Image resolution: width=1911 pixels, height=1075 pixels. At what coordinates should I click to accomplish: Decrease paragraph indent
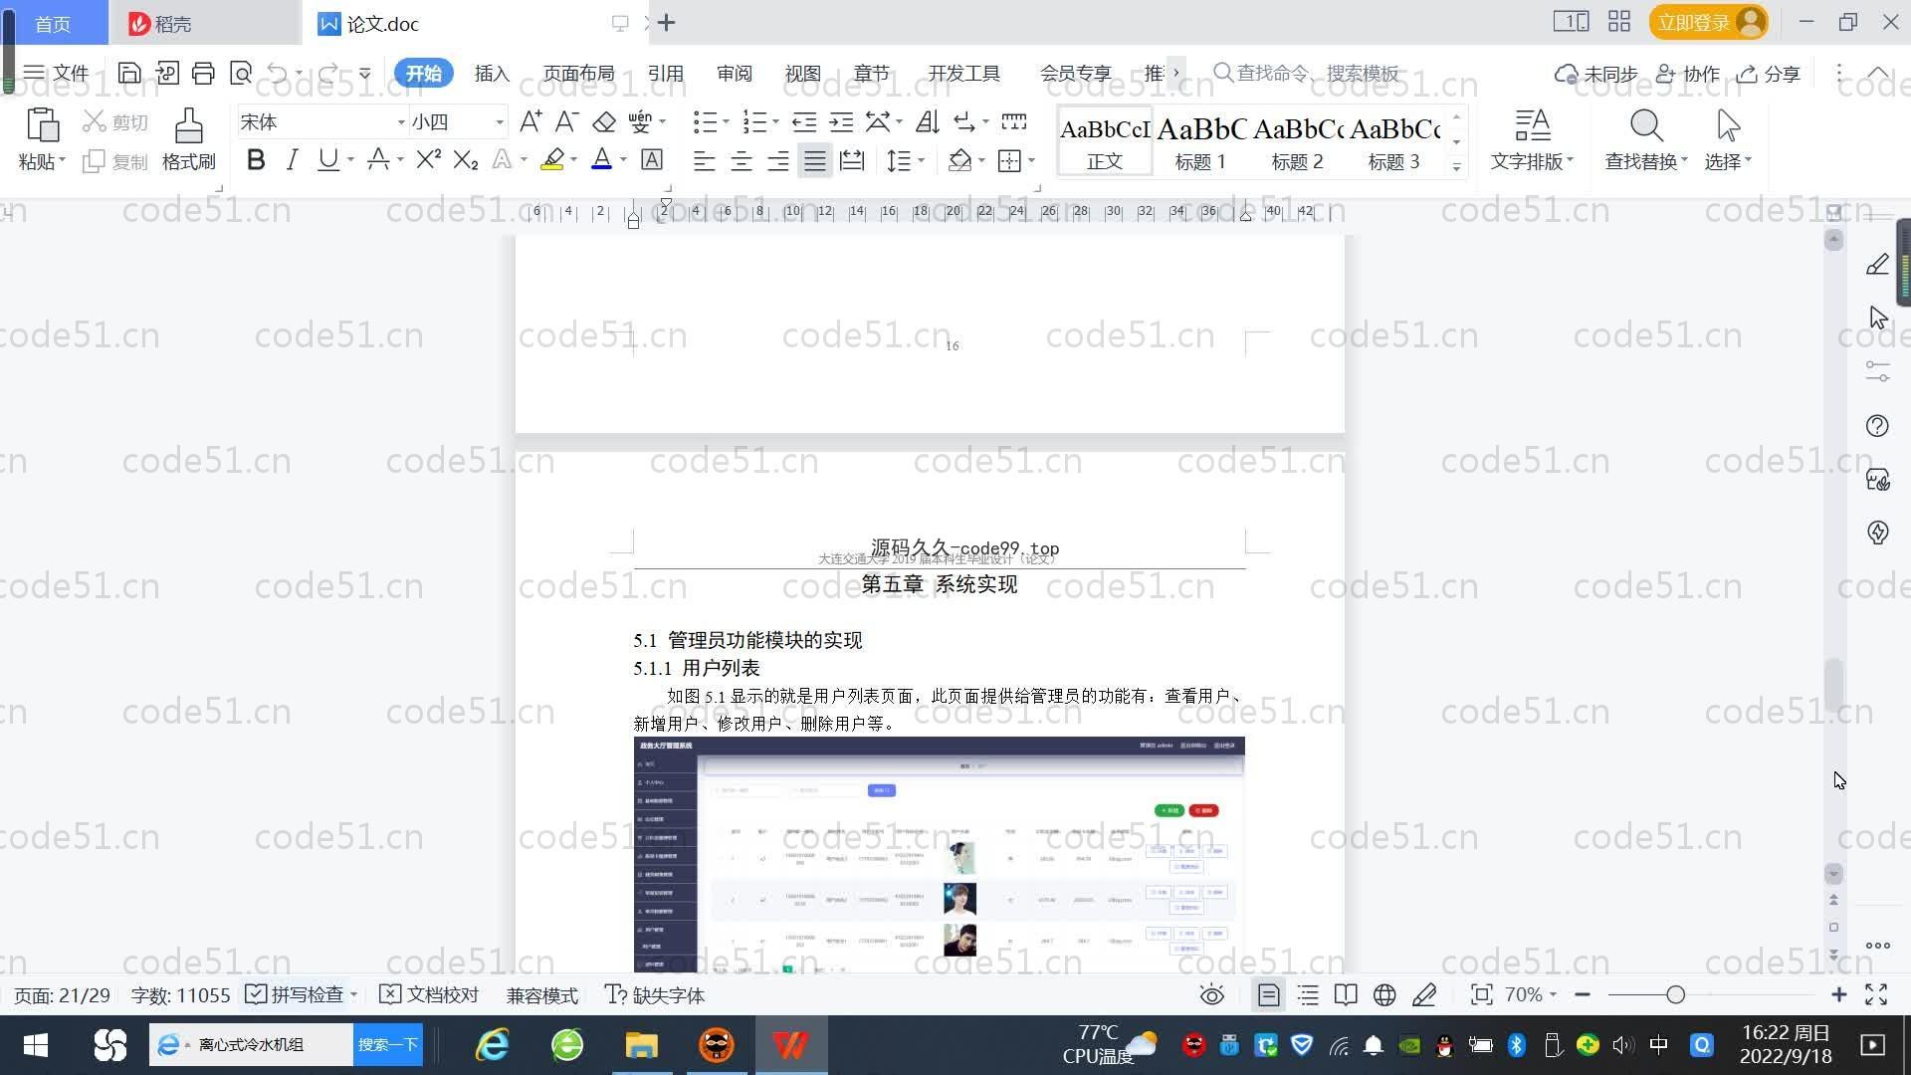(804, 121)
